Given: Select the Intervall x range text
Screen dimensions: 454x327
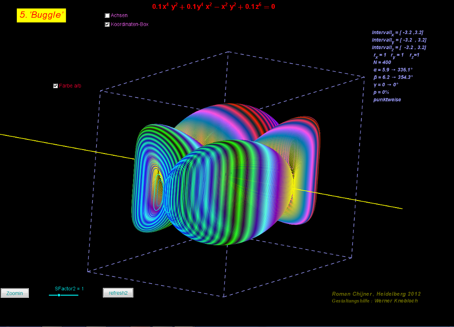Looking at the screenshot, I should (x=399, y=33).
